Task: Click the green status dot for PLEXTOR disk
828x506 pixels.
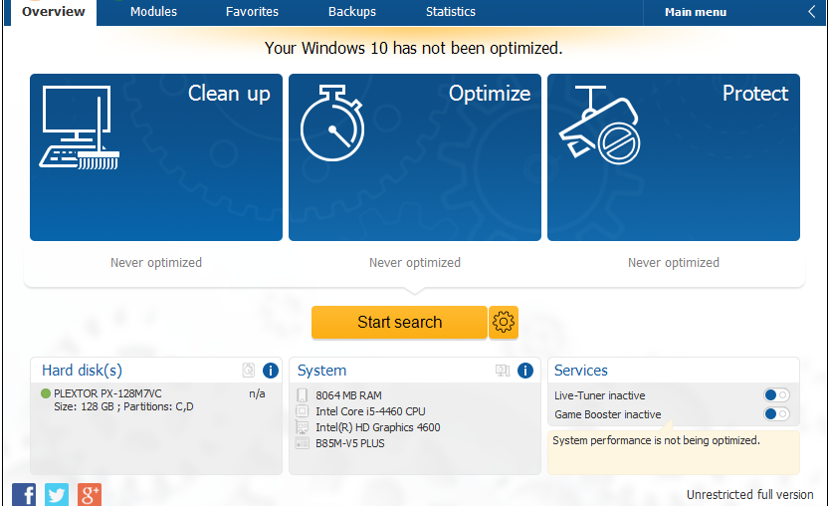Action: [46, 393]
